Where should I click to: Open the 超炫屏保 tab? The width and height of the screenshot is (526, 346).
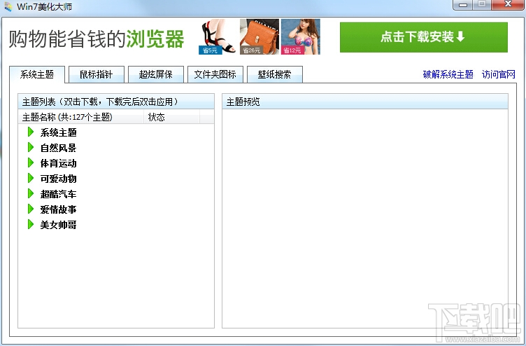(156, 74)
